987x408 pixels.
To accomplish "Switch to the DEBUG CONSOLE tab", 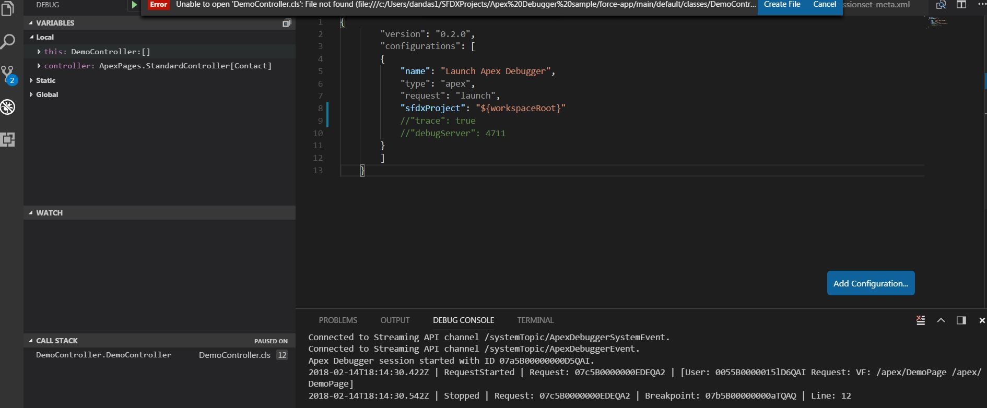I will (463, 320).
